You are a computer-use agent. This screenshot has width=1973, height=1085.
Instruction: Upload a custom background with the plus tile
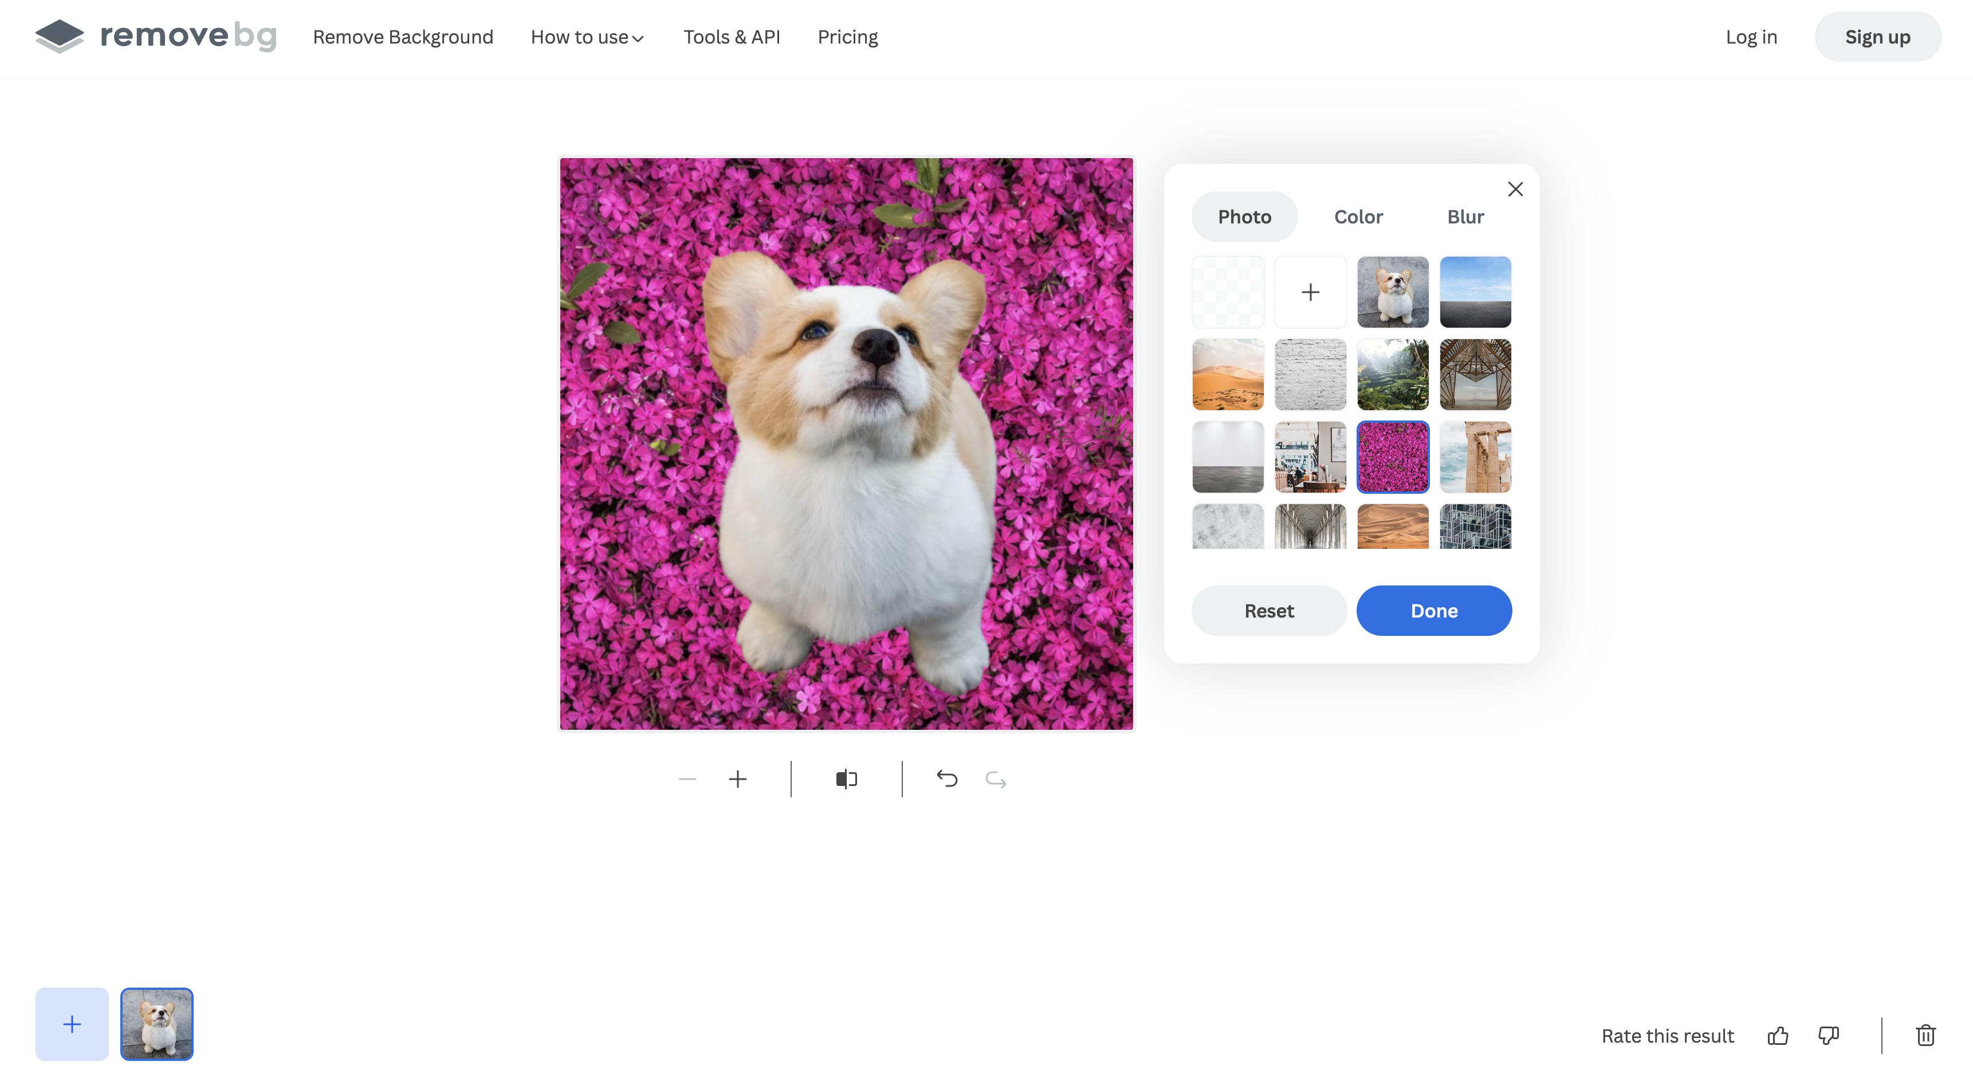(1311, 292)
